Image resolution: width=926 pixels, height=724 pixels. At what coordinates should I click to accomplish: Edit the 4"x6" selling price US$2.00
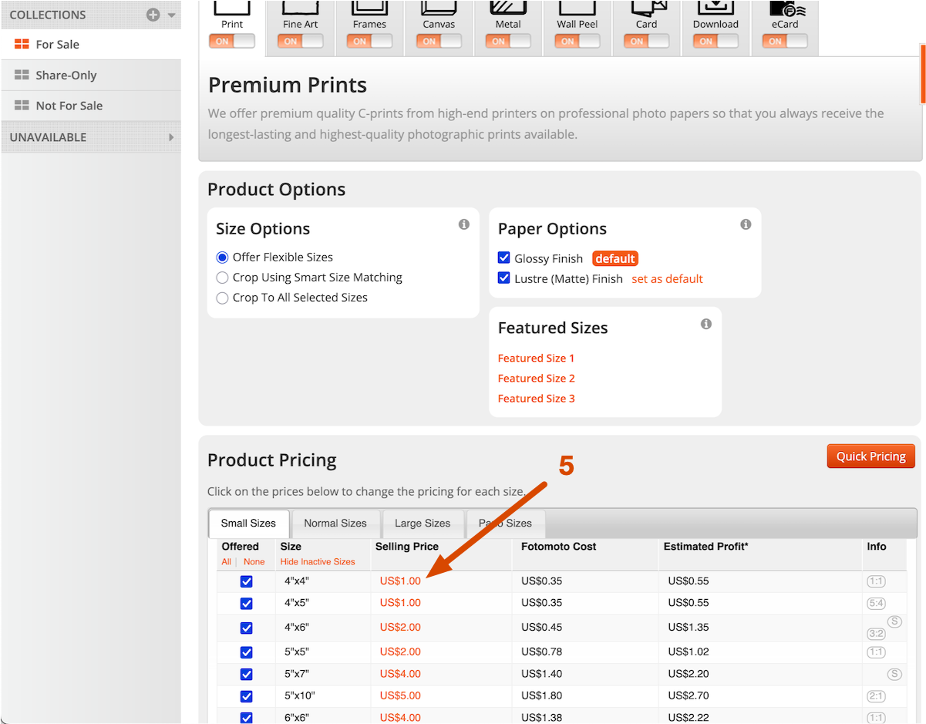[400, 628]
